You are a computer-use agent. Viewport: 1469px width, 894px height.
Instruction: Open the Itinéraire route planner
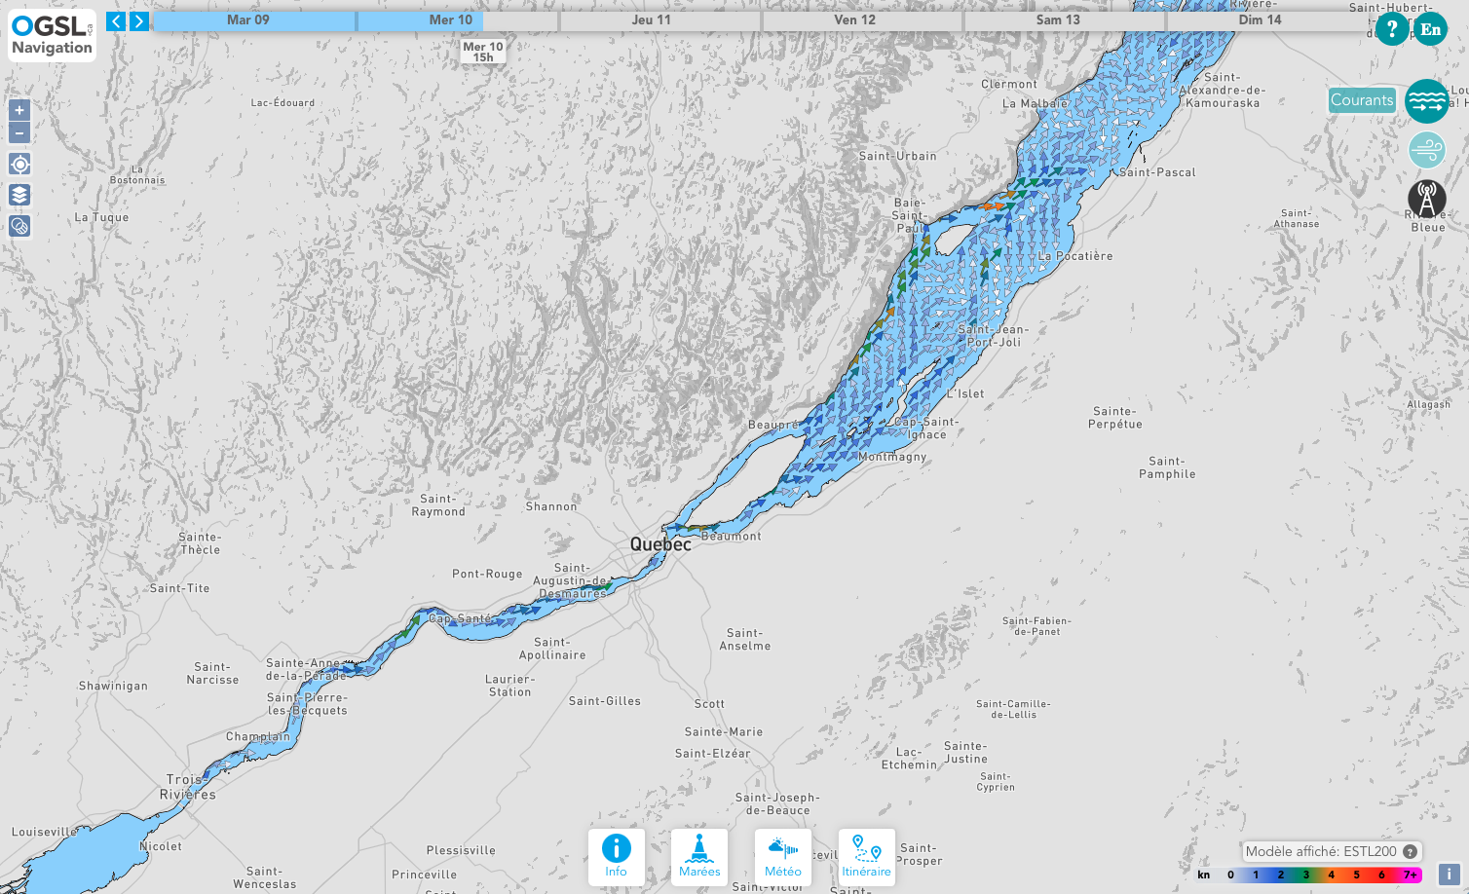coord(866,857)
